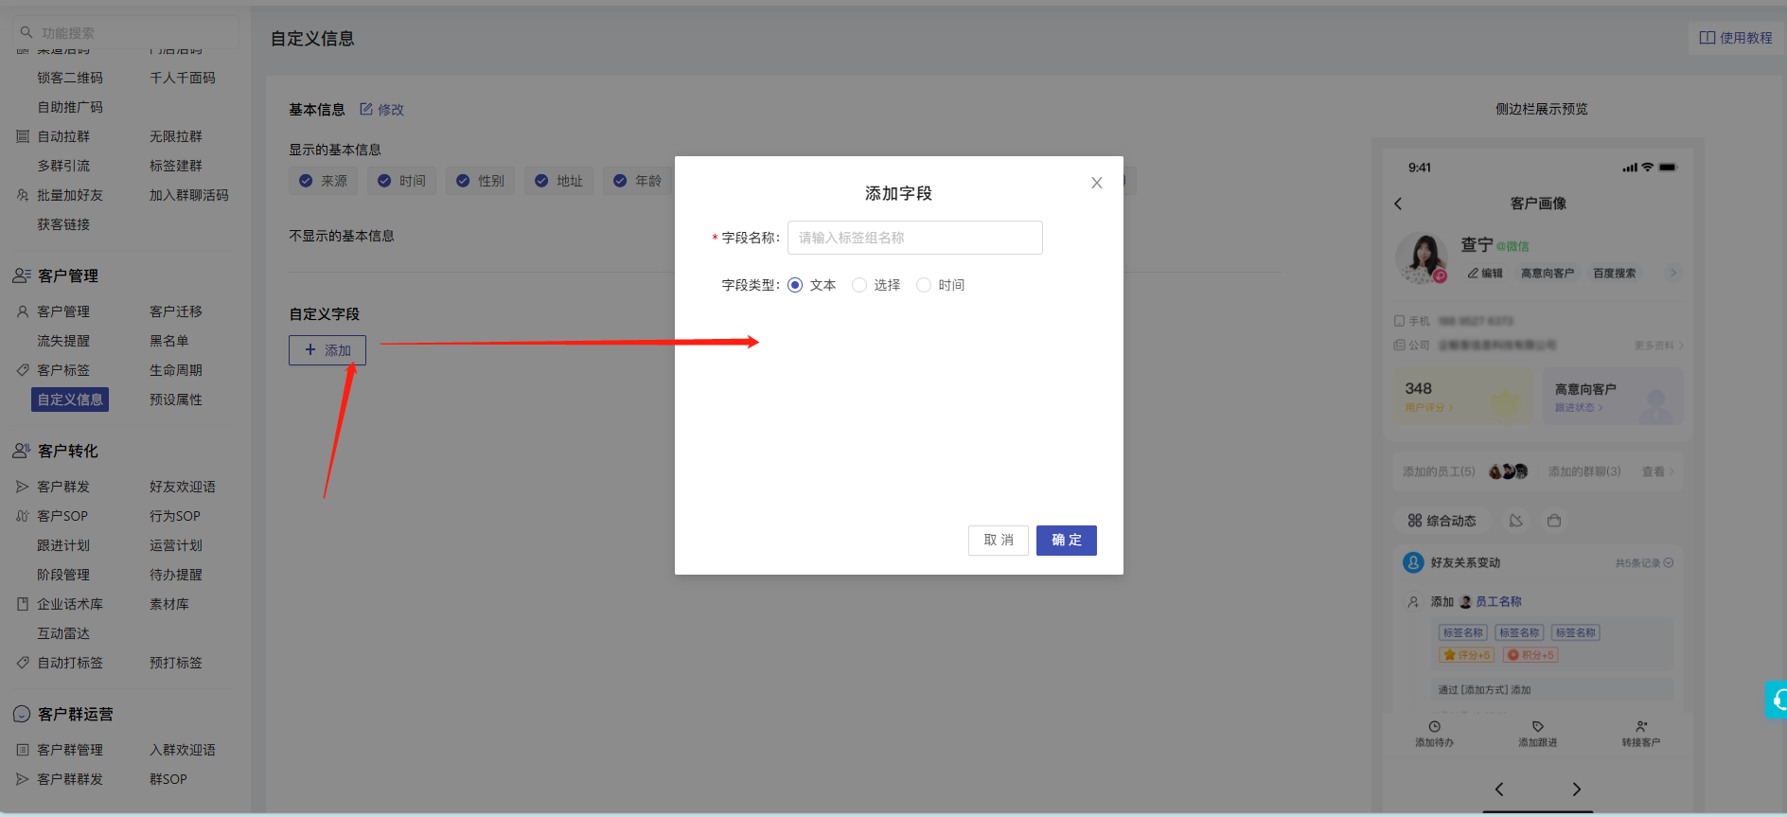Expand 更多资料 in customer preview
The image size is (1787, 817).
[1658, 346]
